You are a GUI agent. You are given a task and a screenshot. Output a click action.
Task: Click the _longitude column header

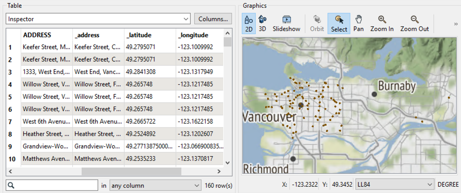[200, 35]
